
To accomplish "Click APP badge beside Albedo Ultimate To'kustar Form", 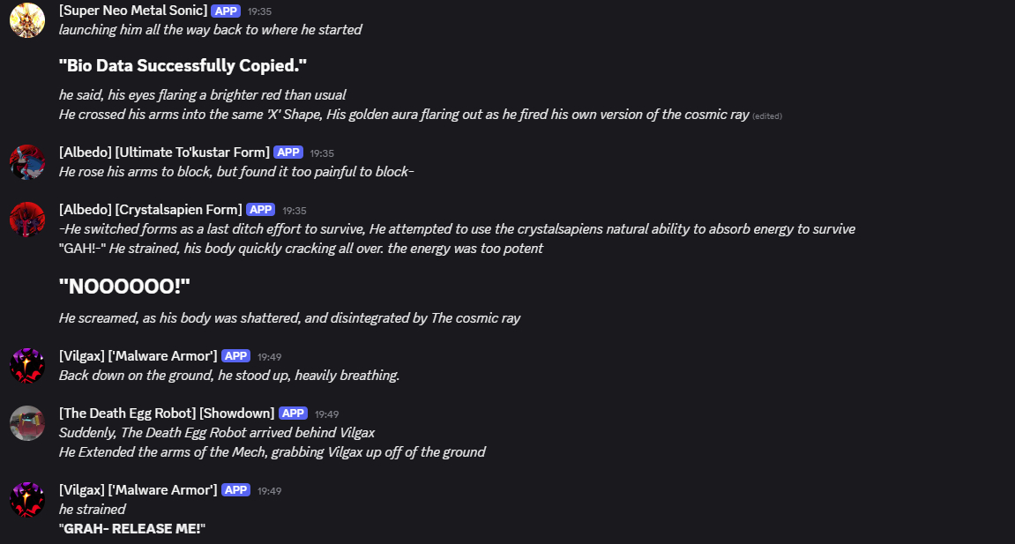I will click(x=288, y=153).
